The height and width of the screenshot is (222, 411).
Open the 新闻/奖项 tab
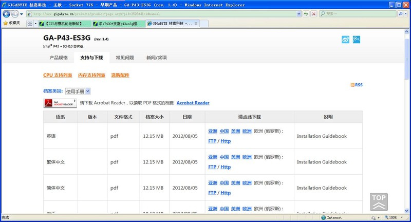point(157,58)
